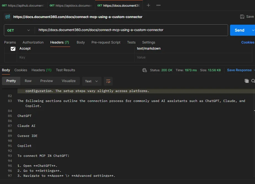Select the response Body tab
The height and width of the screenshot is (184, 255).
[6, 70]
